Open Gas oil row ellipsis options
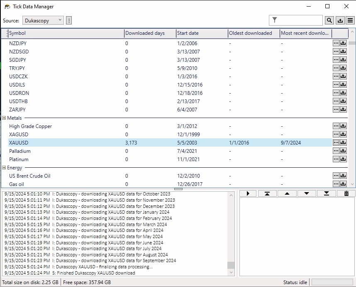The height and width of the screenshot is (287, 356). [336, 183]
